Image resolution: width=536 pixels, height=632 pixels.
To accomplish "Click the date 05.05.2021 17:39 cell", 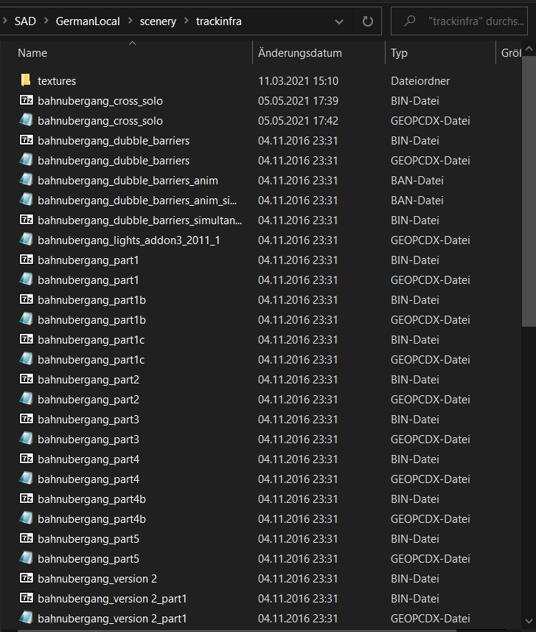I will (x=298, y=100).
